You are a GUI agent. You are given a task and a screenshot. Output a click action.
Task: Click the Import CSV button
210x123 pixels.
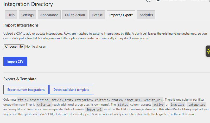click(x=15, y=61)
